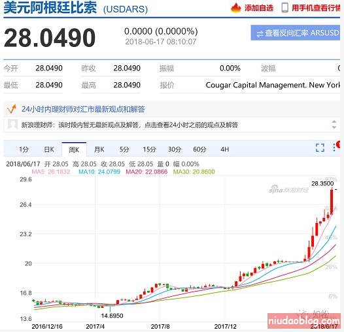The height and width of the screenshot is (332, 344).
Task: Click scroll-up arrow in advisor box
Action: [334, 122]
